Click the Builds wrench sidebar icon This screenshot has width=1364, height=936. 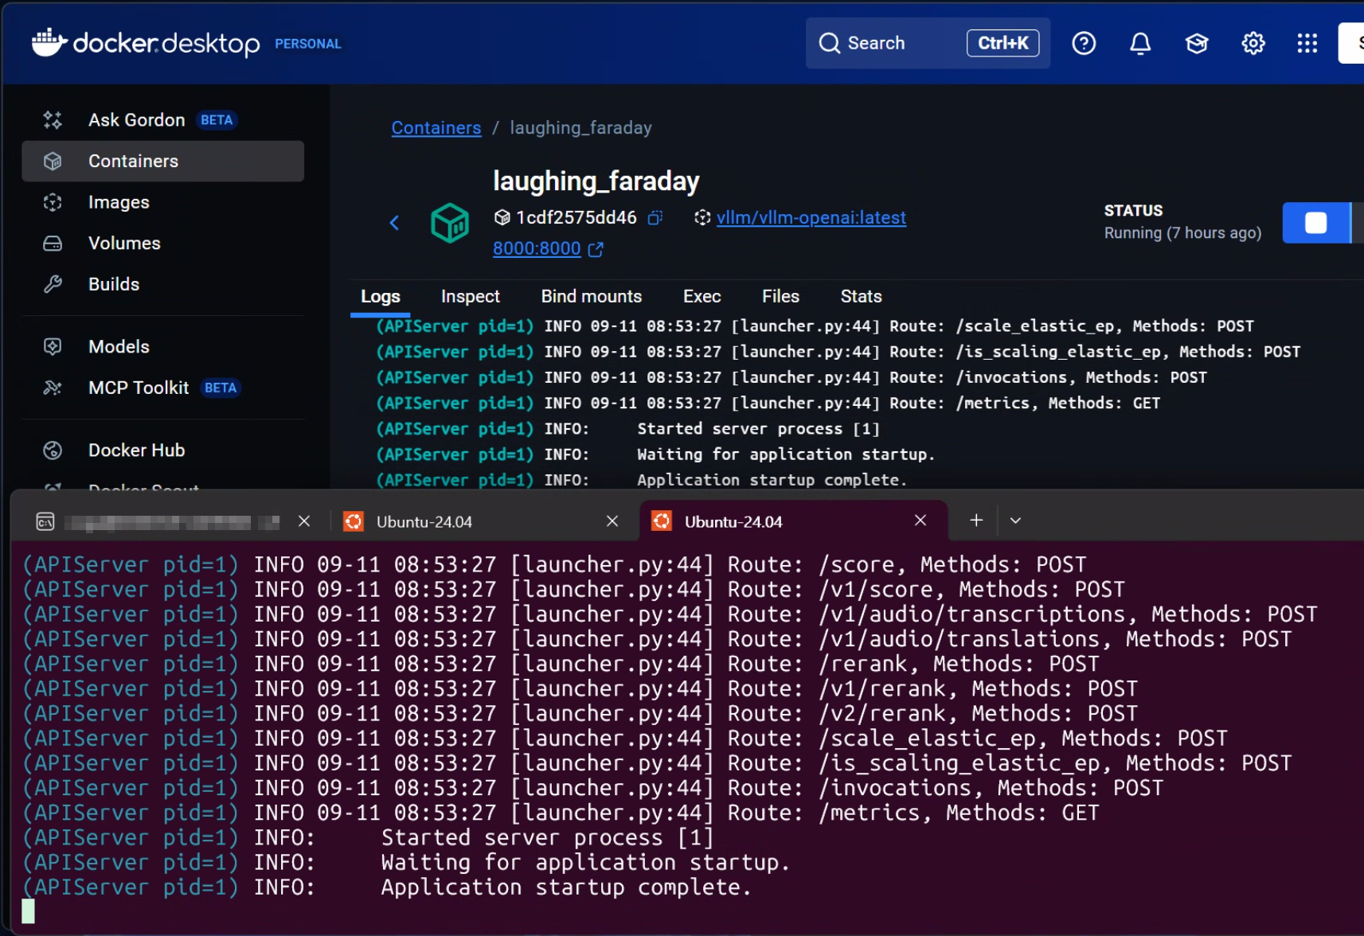(x=53, y=284)
